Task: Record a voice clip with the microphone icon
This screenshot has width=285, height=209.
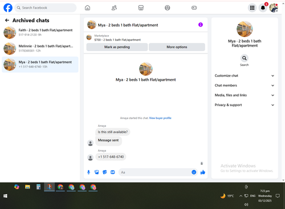Action: (x=88, y=172)
